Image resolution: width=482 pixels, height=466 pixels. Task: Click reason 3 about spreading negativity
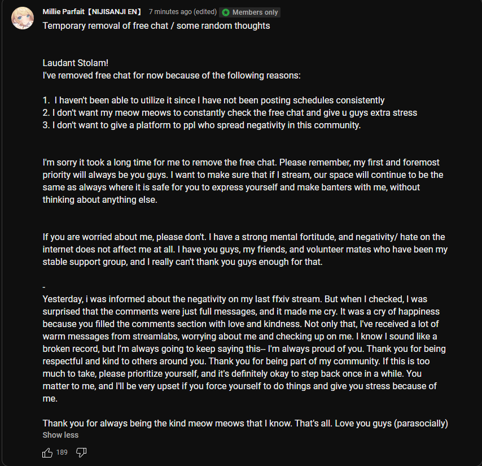[x=201, y=125]
